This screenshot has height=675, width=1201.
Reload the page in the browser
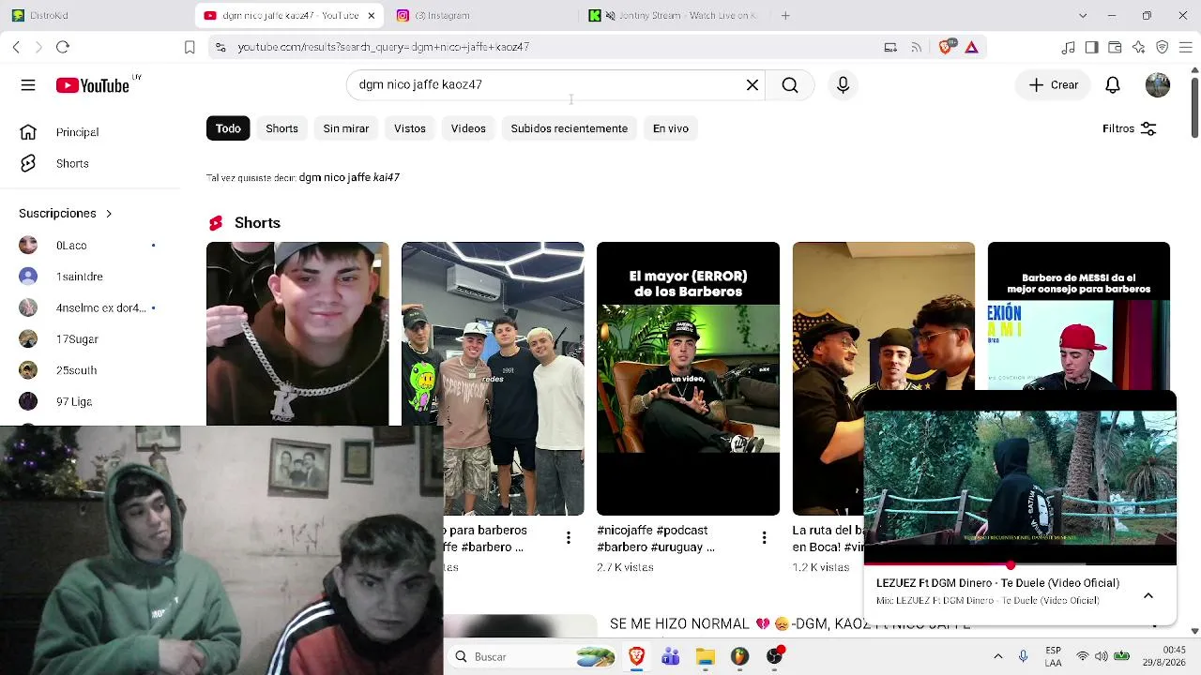(x=63, y=47)
